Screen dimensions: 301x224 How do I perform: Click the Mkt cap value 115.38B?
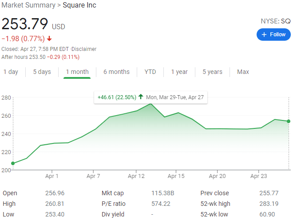coord(163,193)
